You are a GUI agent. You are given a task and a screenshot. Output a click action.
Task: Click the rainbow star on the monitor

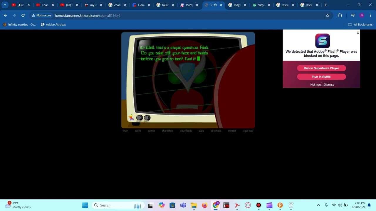[131, 117]
